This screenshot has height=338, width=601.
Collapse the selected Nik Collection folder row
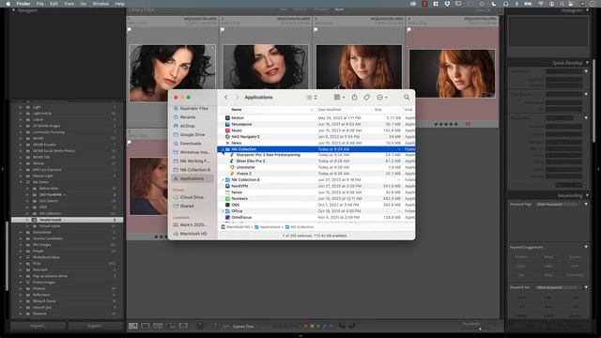click(223, 149)
